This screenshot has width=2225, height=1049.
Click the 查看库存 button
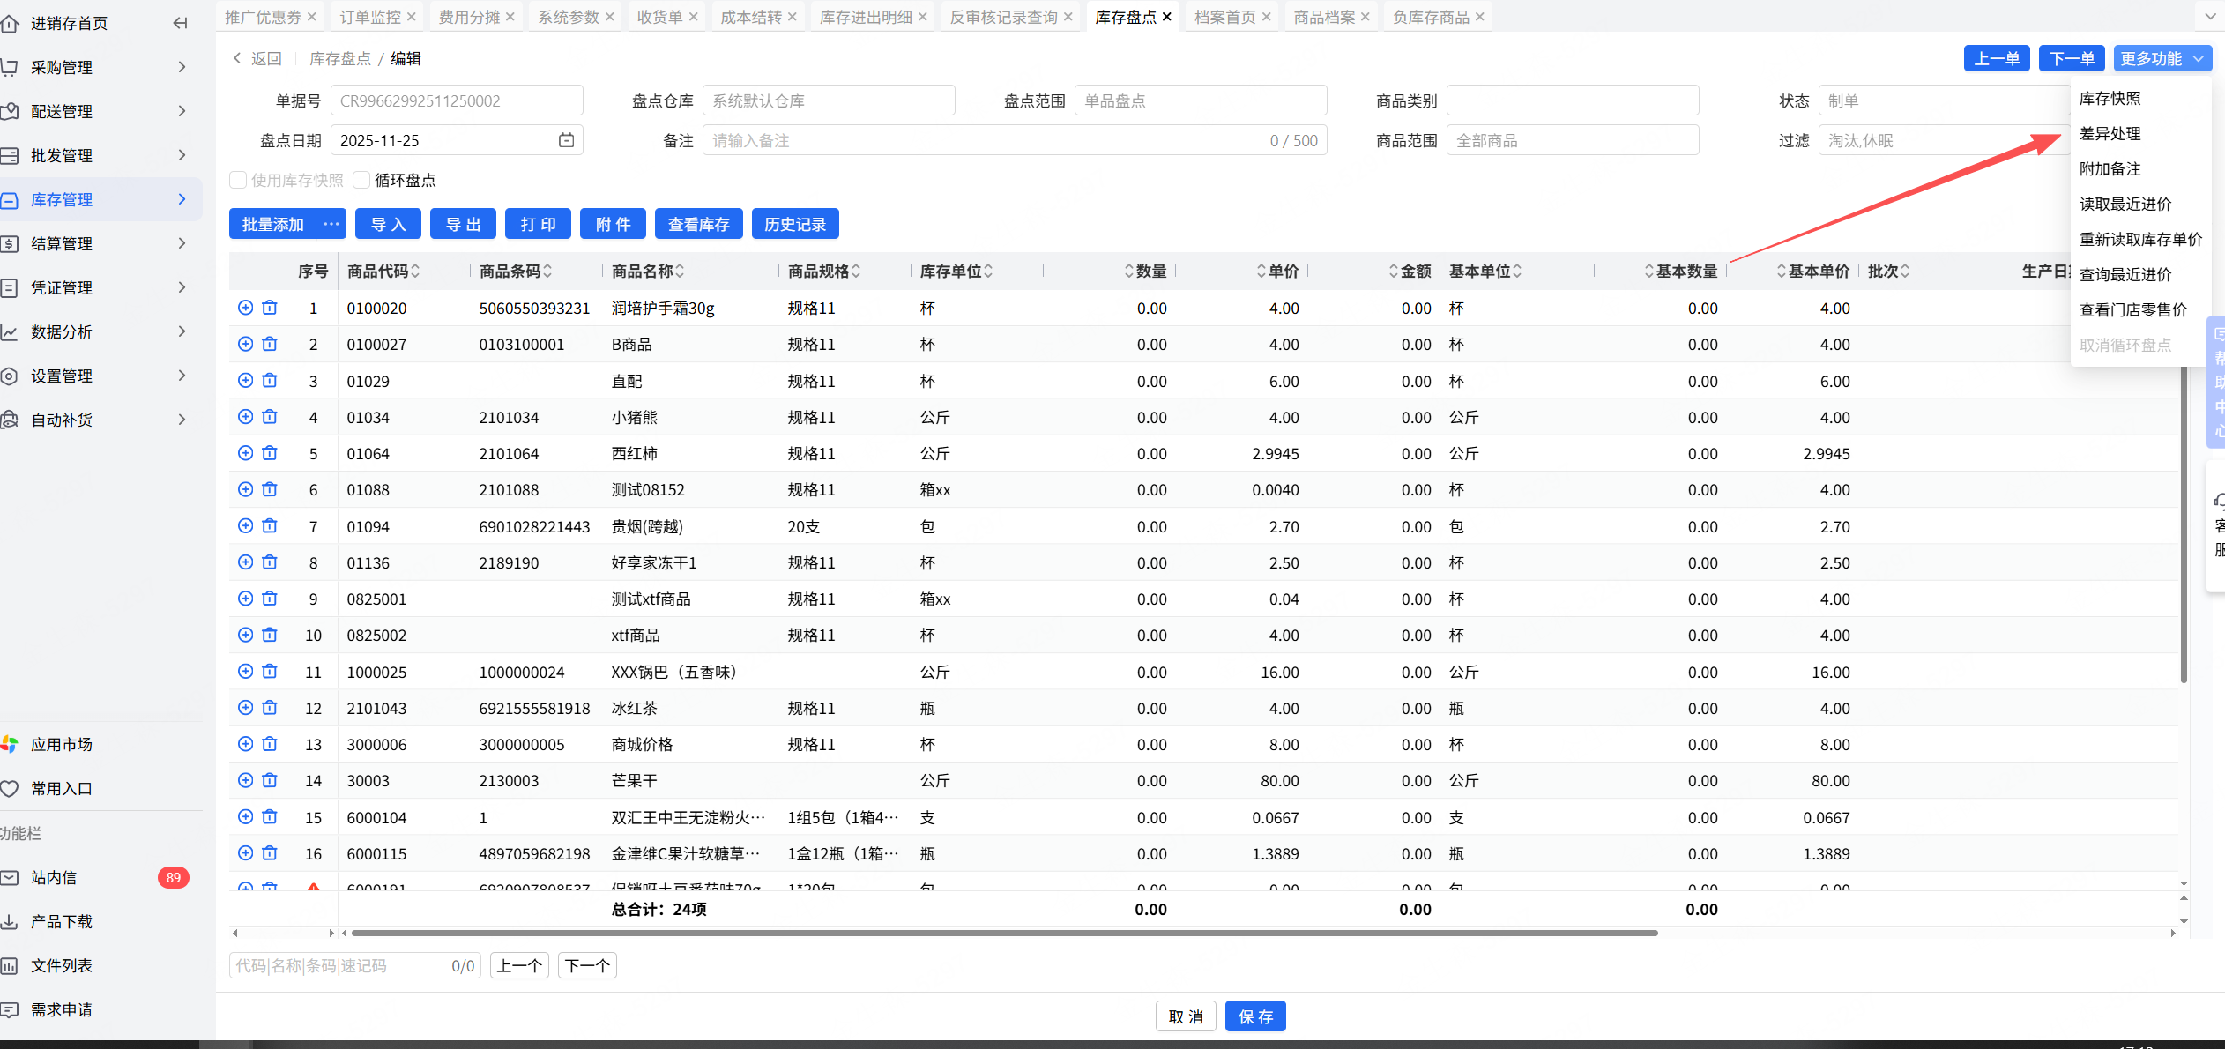[698, 224]
